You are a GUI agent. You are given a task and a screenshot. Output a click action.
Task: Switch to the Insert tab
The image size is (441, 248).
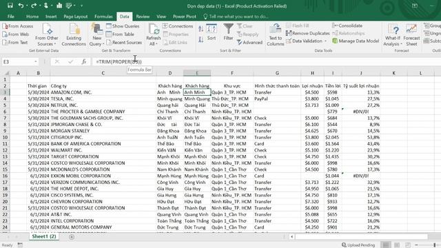(51, 17)
